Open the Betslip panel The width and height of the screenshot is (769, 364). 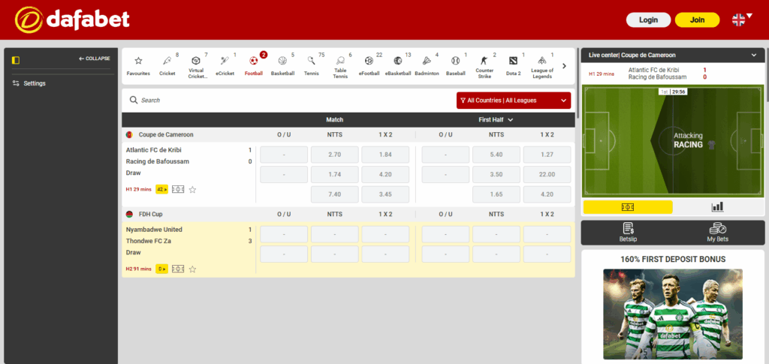627,233
